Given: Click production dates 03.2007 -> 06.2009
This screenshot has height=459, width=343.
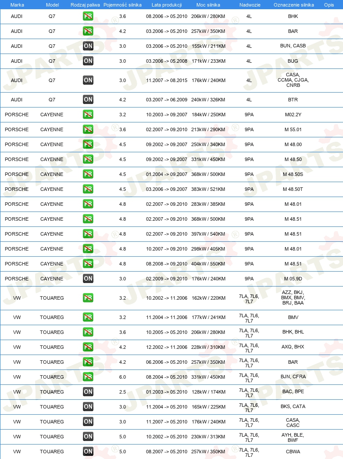Looking at the screenshot, I should 167,100.
